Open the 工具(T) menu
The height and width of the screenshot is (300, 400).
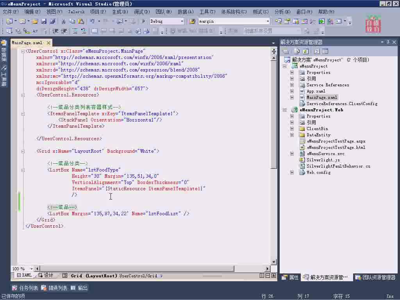tap(207, 12)
